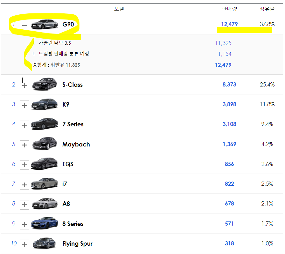Open the EQS model name
Screen dimensions: 285x254
pyautogui.click(x=68, y=164)
